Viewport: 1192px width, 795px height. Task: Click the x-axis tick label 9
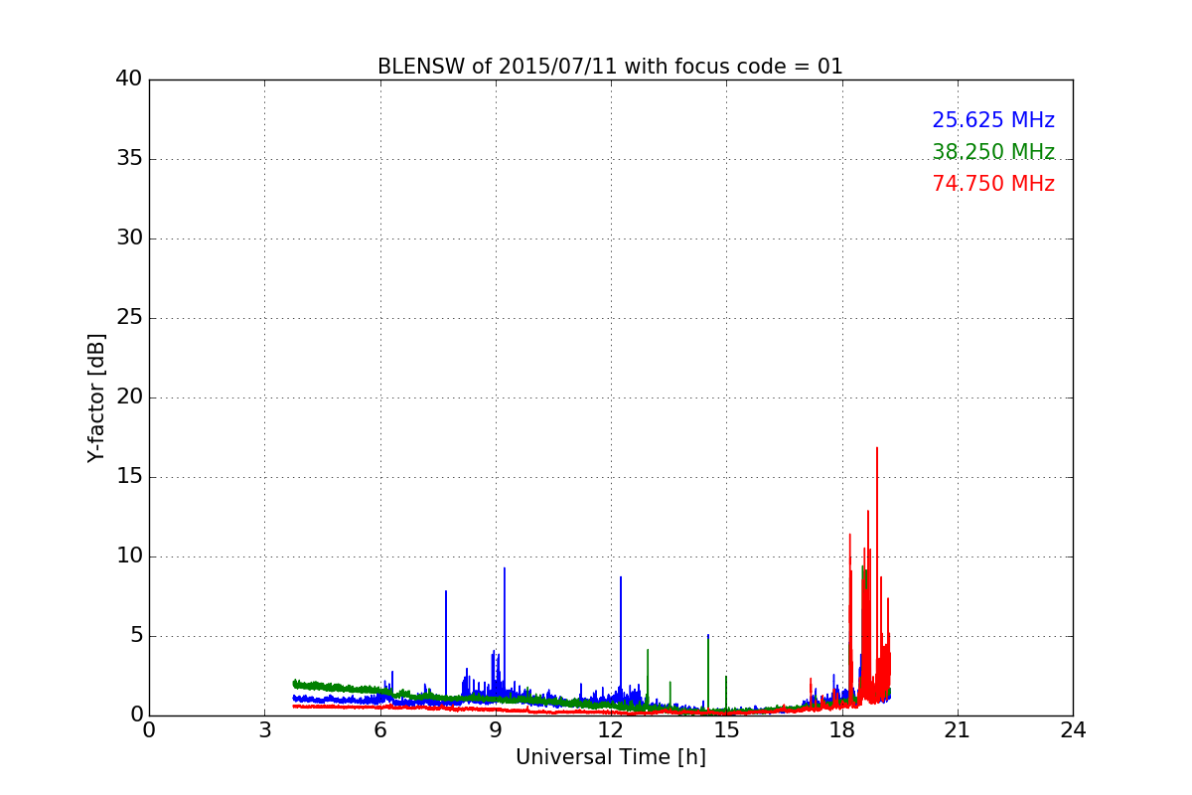[496, 730]
